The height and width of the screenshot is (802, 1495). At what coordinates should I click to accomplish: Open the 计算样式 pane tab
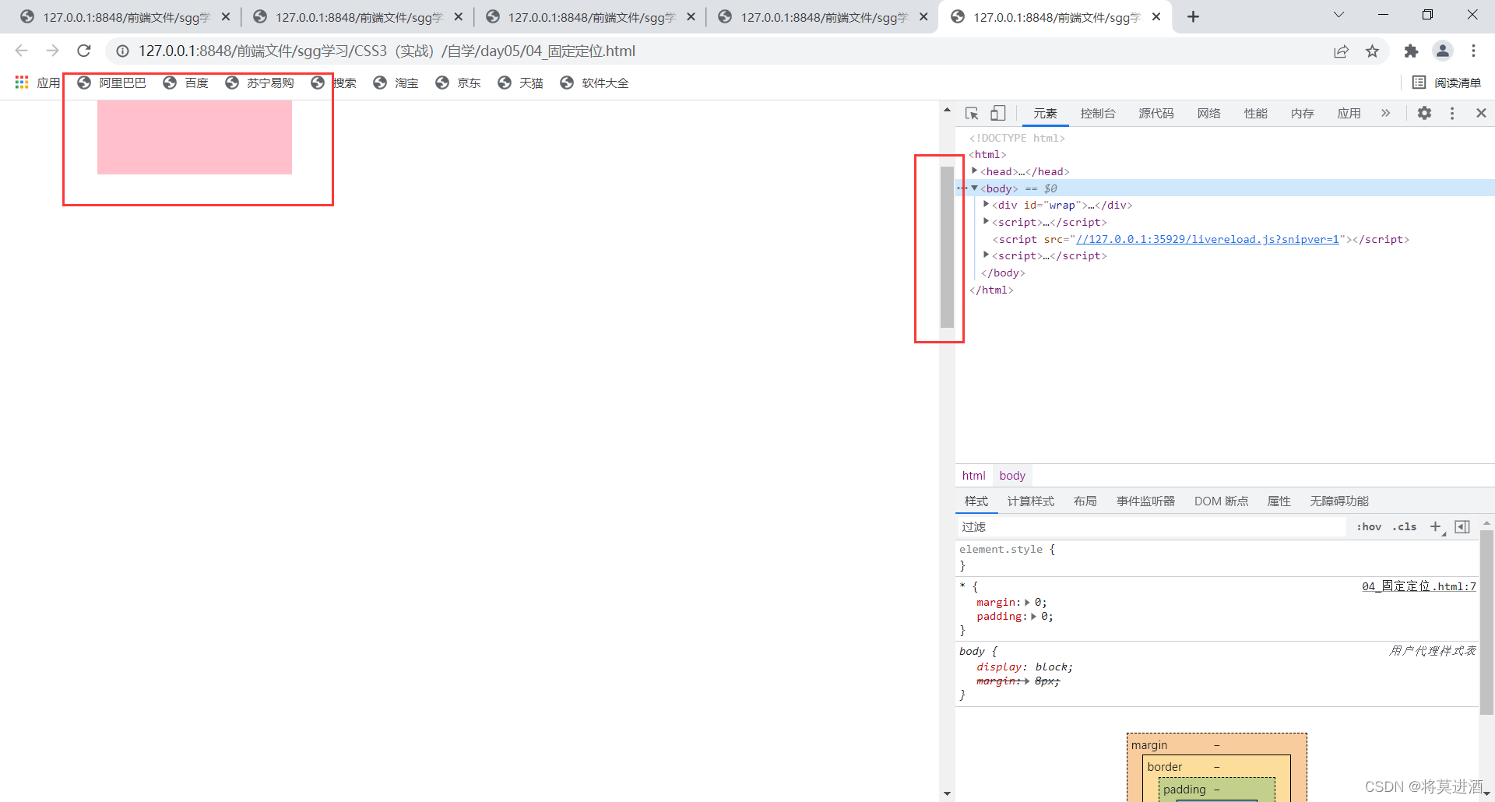click(x=1030, y=501)
